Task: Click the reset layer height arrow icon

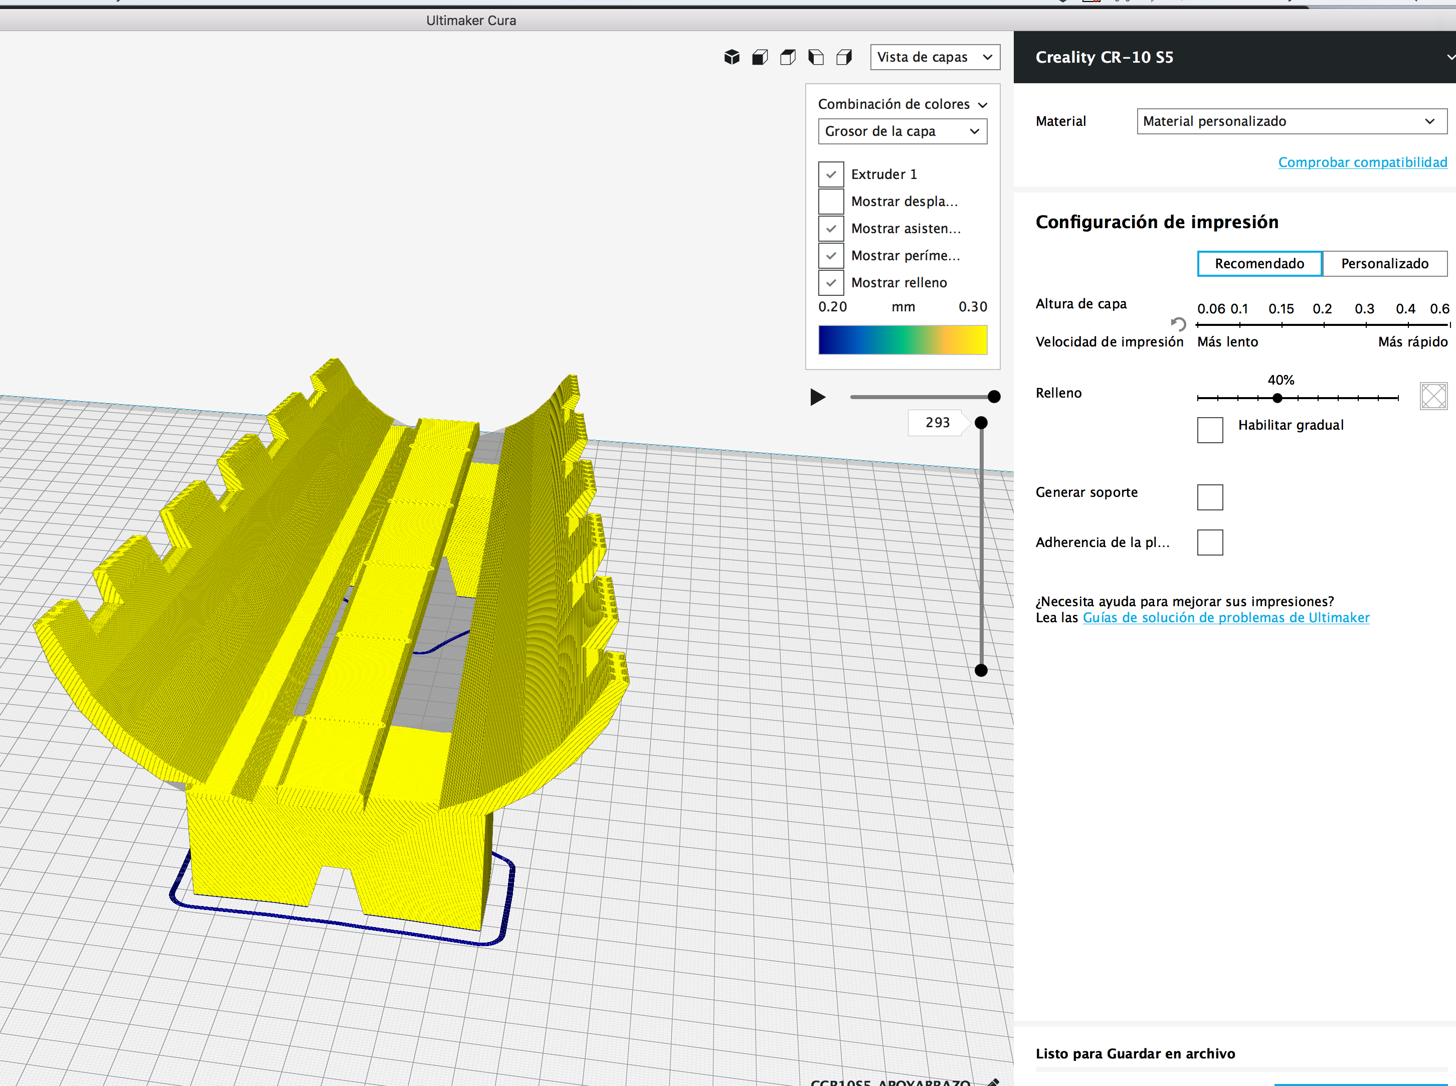Action: (1178, 323)
